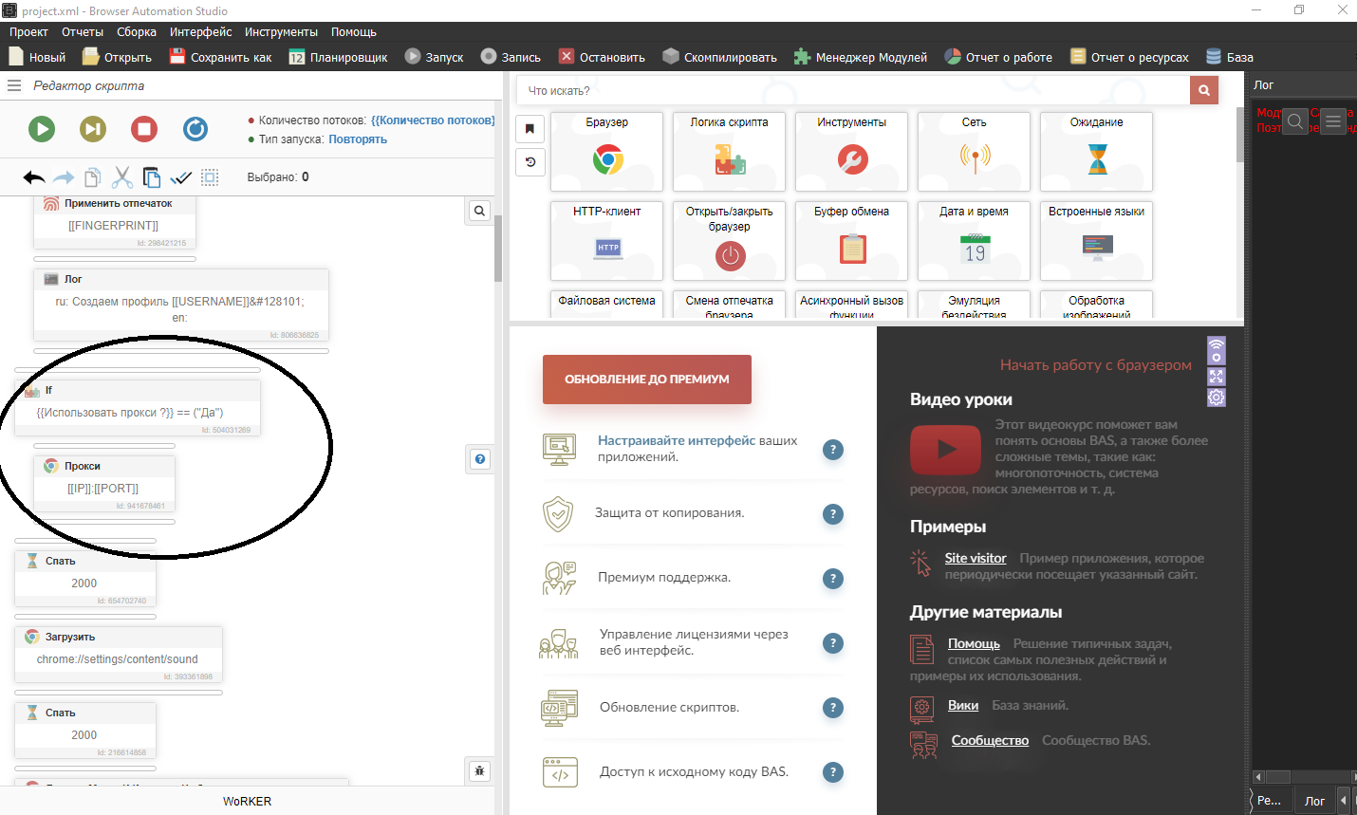Open bookmarked actions via the bookmark icon

coord(530,129)
